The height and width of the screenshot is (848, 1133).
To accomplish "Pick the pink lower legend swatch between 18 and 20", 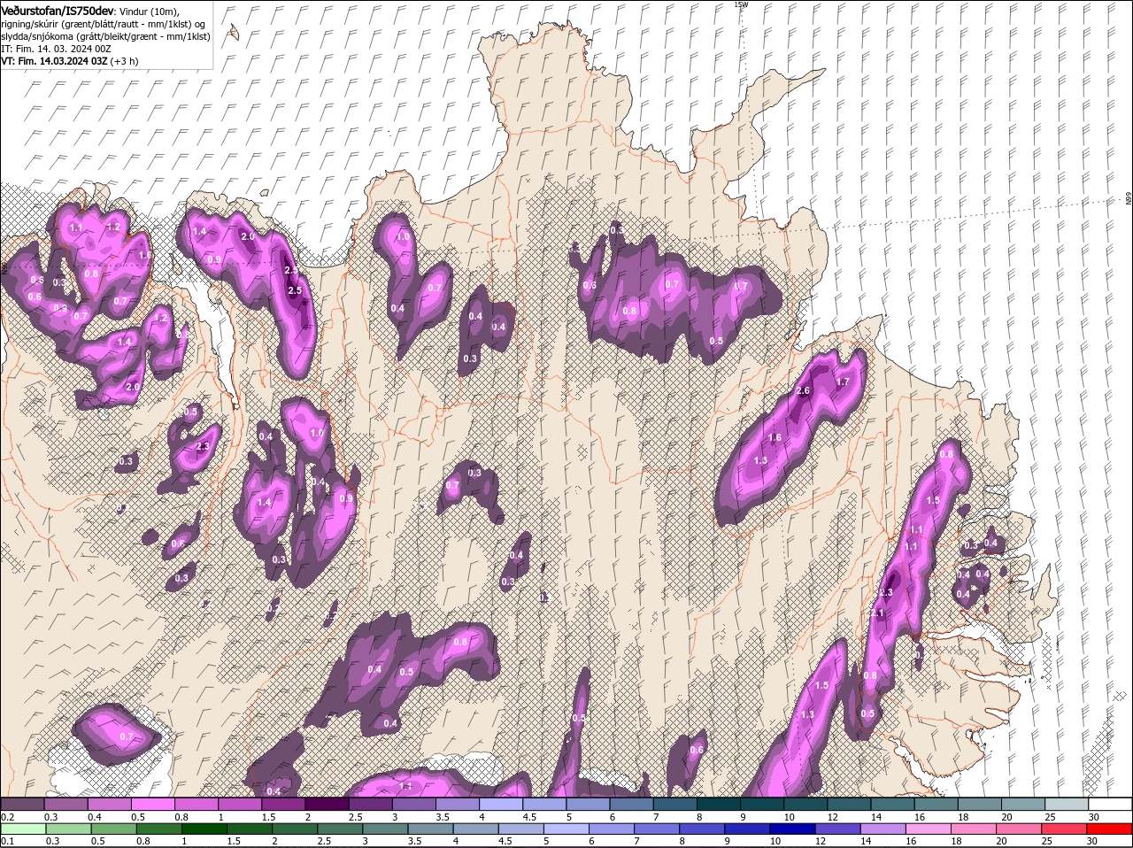I will pos(975,829).
